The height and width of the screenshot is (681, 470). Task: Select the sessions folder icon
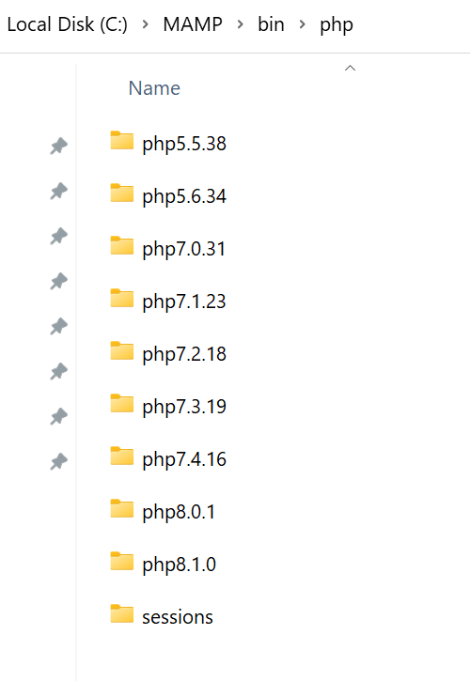click(x=122, y=613)
